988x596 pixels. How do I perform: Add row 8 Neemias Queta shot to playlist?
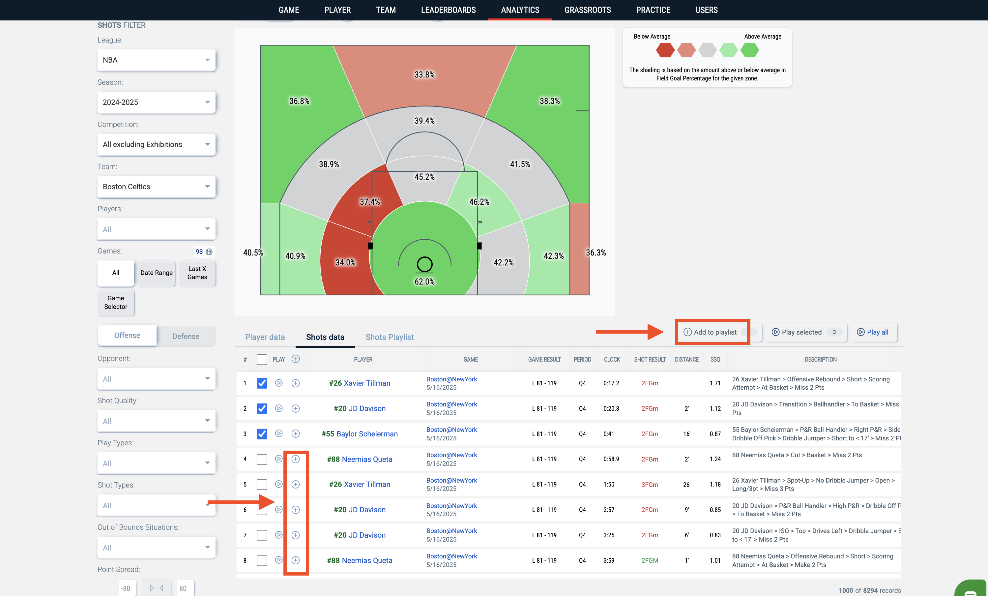[296, 560]
